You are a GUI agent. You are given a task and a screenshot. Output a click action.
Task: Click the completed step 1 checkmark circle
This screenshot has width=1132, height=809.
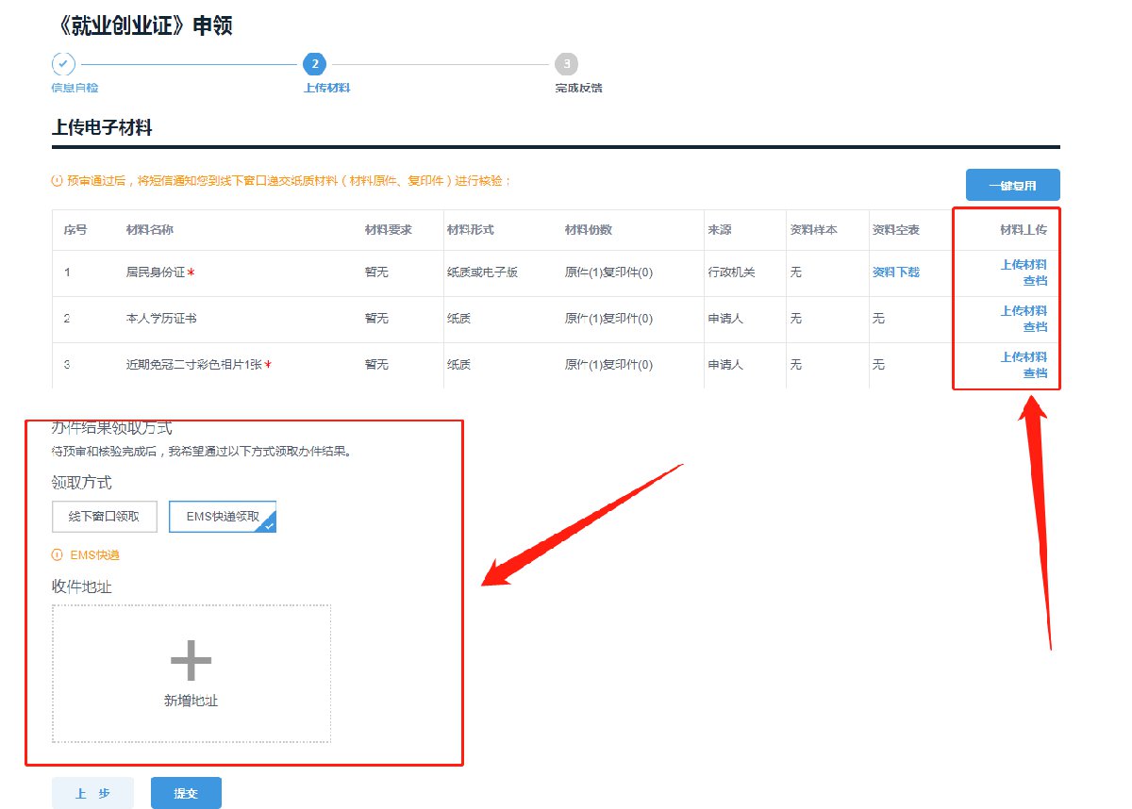(x=63, y=64)
